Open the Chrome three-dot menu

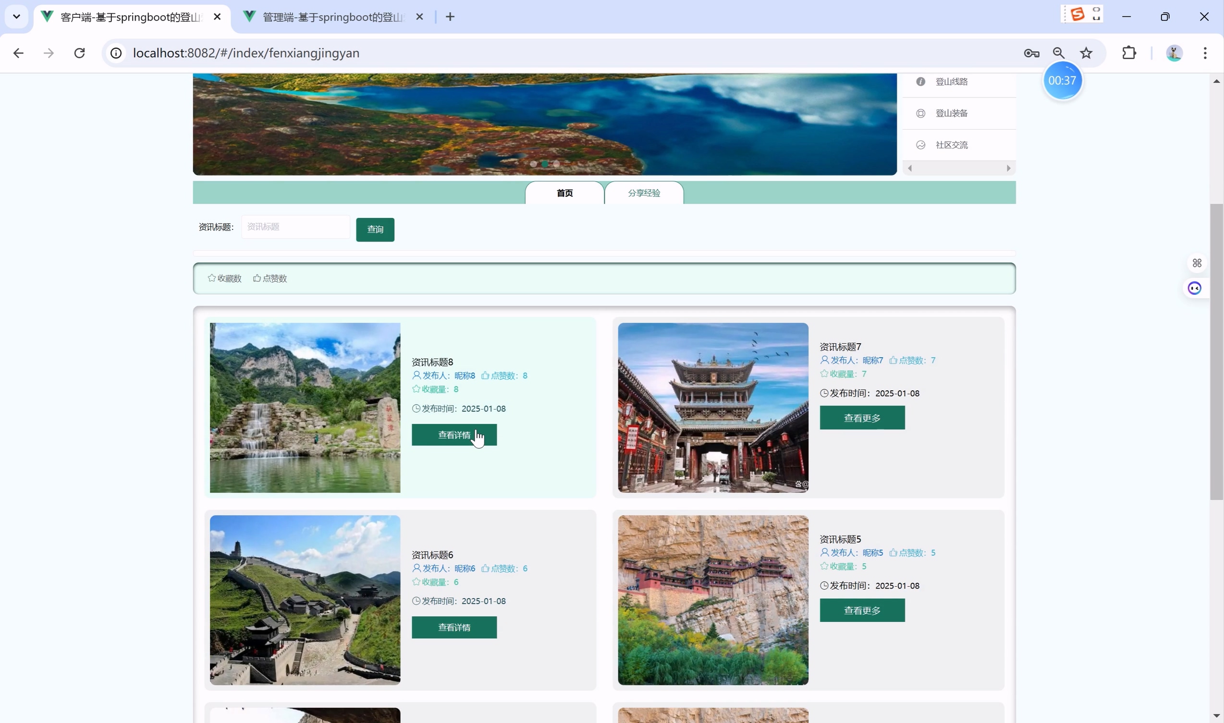1204,53
